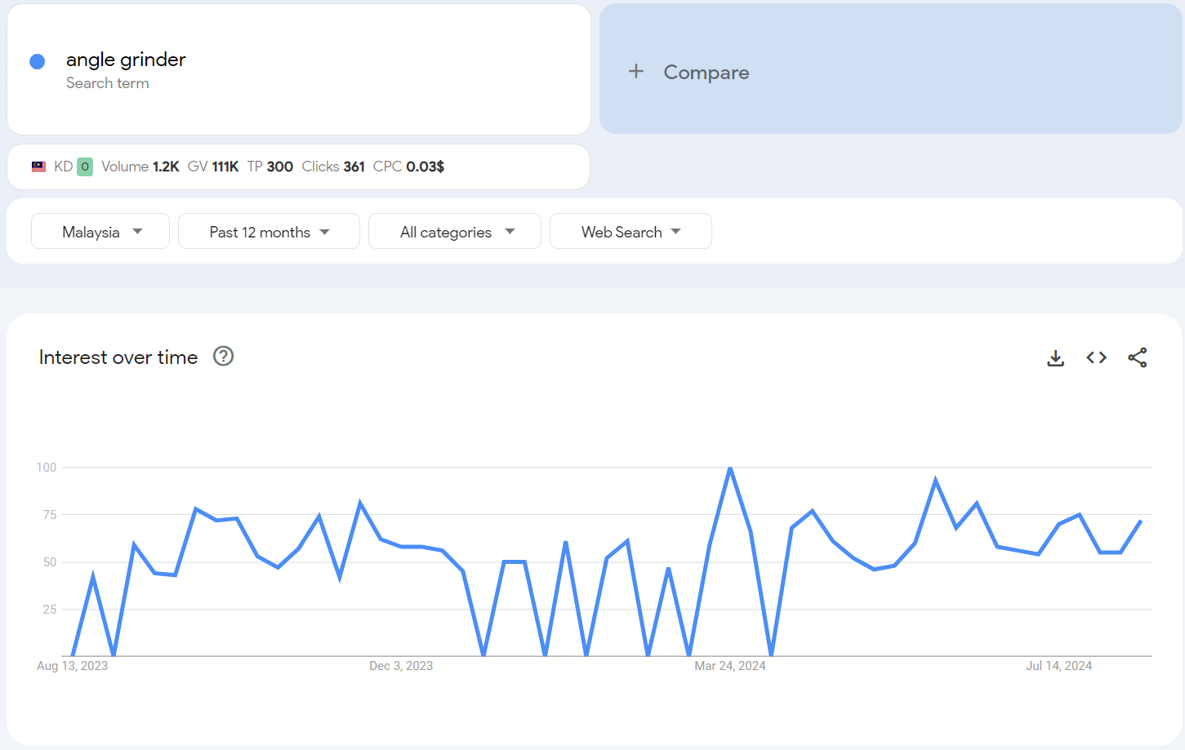Click the green KD score badge
1185x750 pixels.
pos(85,166)
